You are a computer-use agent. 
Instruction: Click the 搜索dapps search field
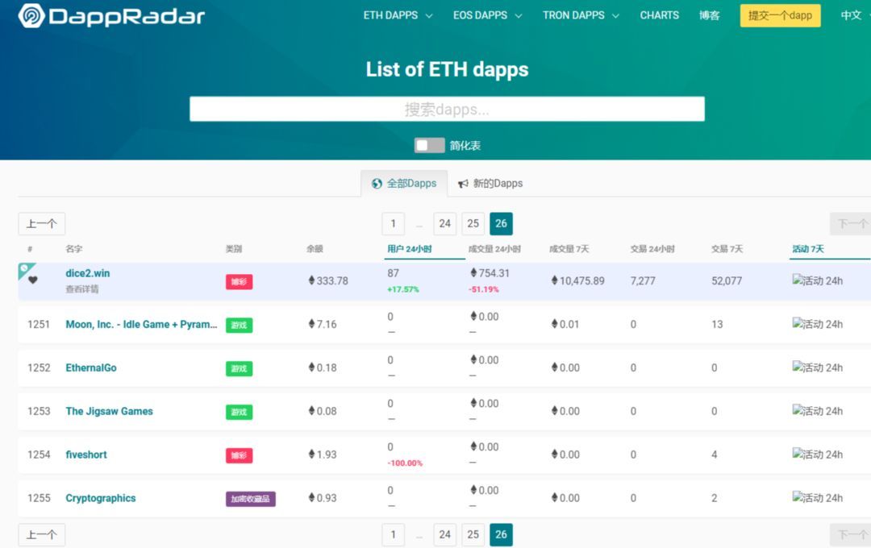447,109
